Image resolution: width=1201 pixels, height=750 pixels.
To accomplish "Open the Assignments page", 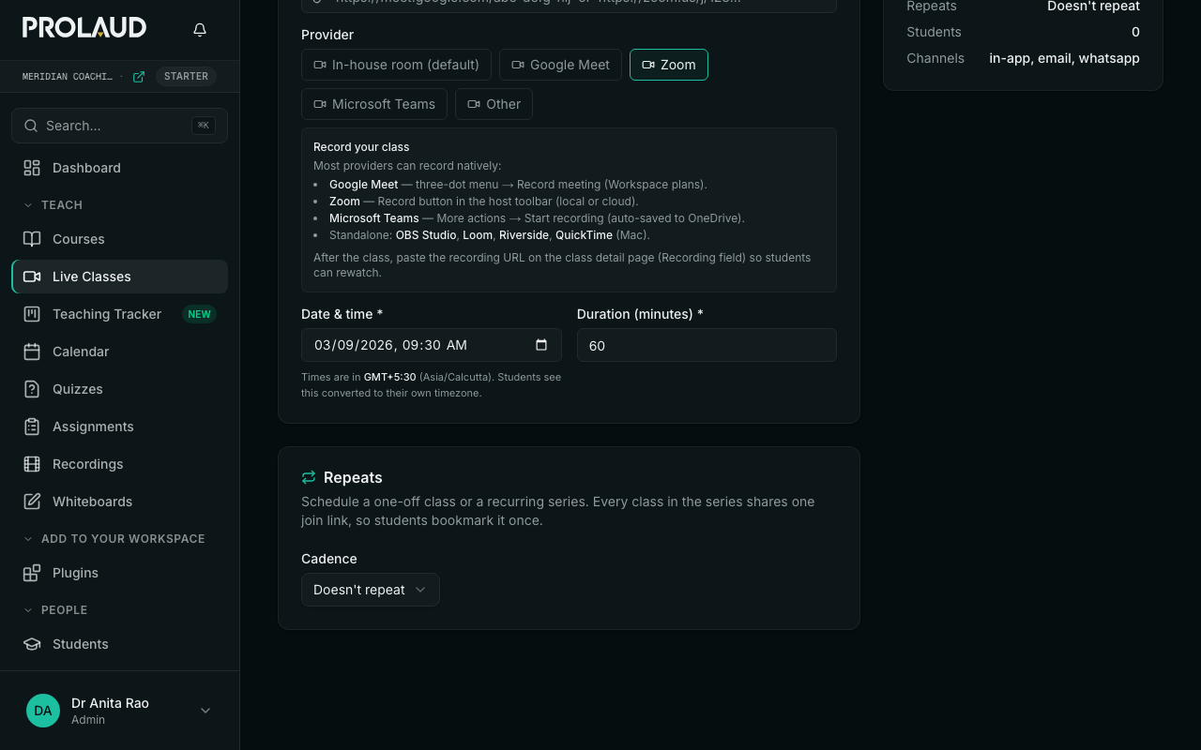I will coord(119,427).
